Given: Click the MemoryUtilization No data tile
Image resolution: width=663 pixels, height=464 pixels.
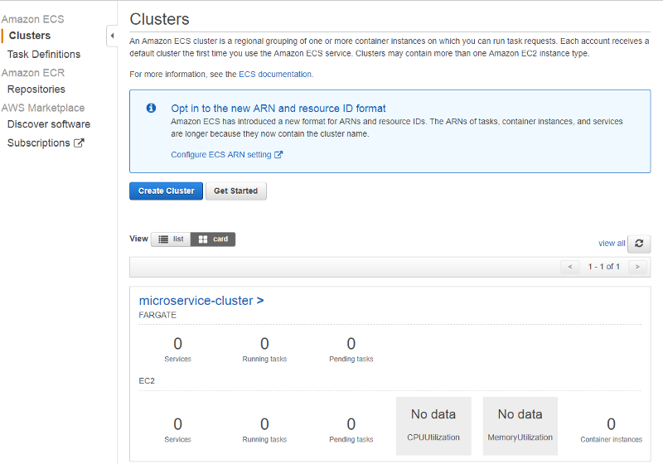Looking at the screenshot, I should 520,426.
